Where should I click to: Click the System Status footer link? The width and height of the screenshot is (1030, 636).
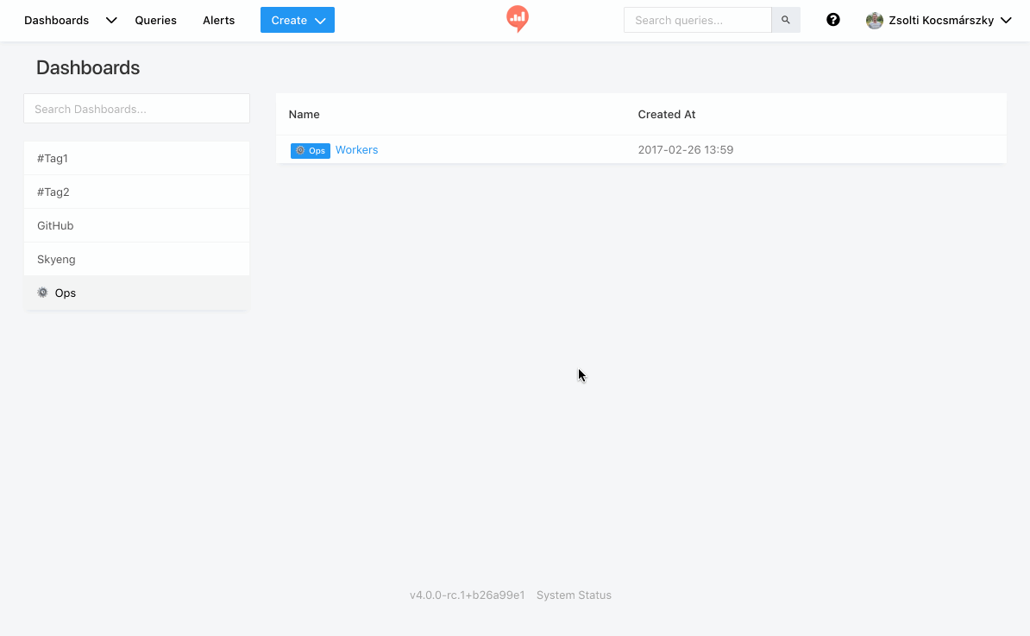point(574,595)
